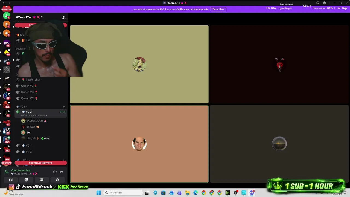The image size is (350, 197).
Task: Open the server icon with badge 405
Action: tap(7, 105)
